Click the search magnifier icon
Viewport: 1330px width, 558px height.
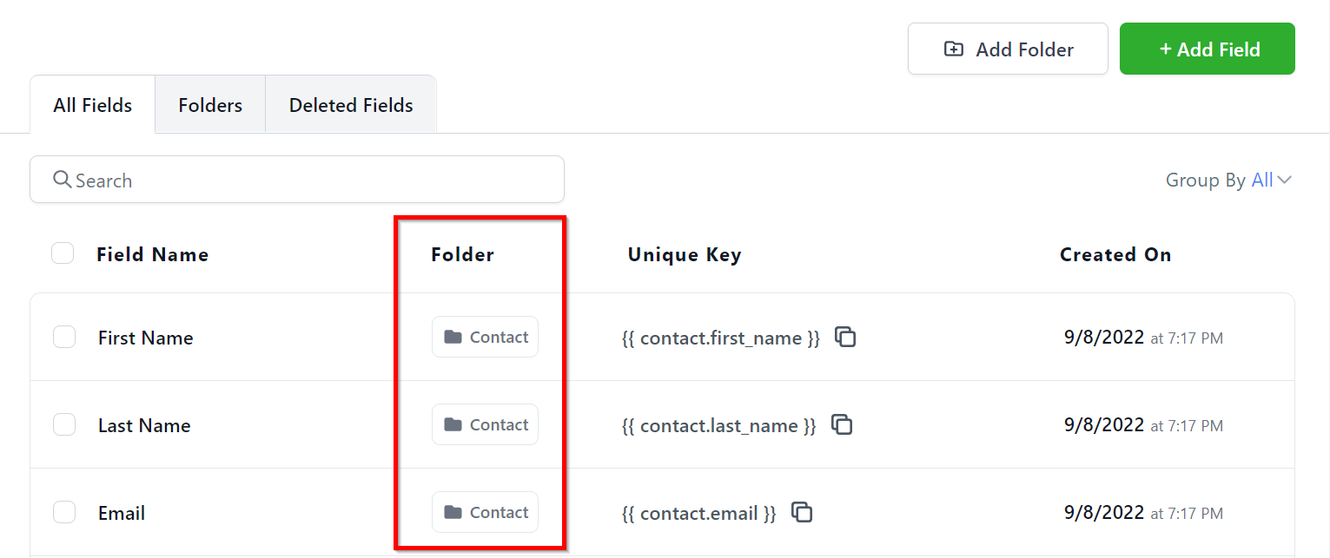point(62,180)
